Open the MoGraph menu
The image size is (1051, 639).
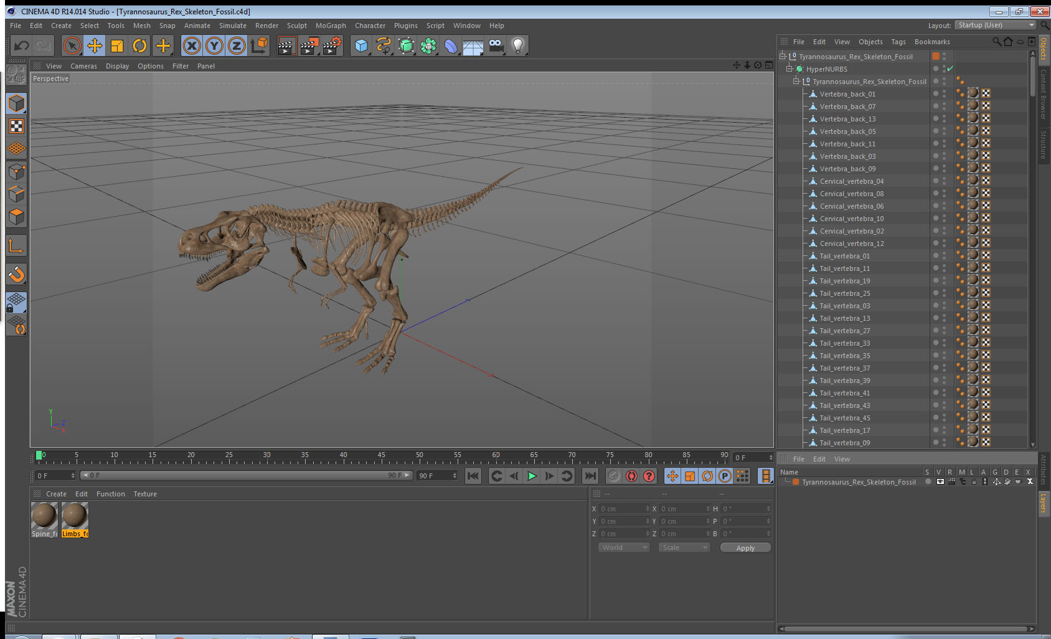(x=331, y=26)
